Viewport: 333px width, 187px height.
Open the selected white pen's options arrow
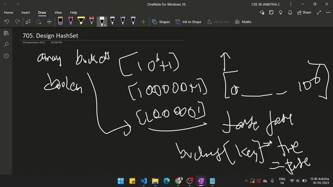click(105, 25)
